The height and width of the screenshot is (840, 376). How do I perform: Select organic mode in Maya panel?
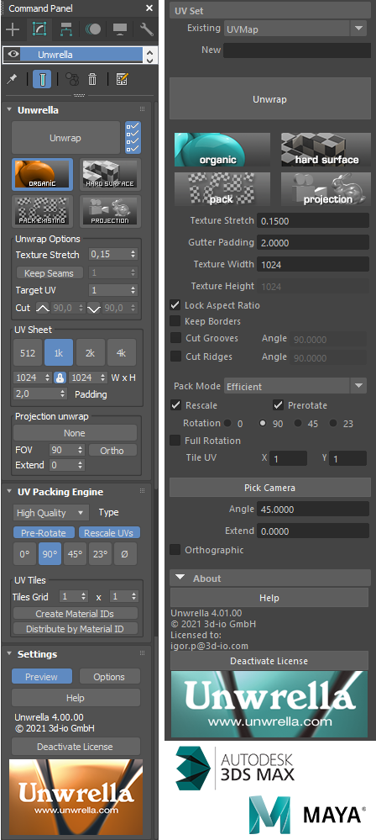tap(222, 150)
